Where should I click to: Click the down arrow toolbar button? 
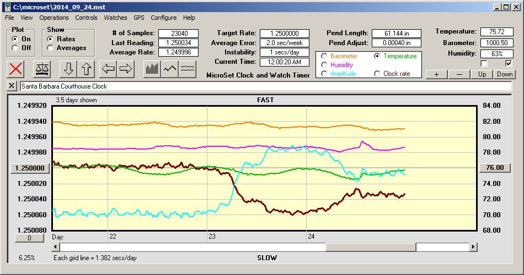(x=68, y=69)
